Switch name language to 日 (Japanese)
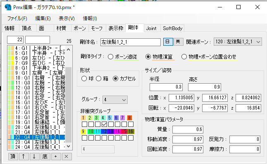The image size is (267, 164). tap(168, 42)
